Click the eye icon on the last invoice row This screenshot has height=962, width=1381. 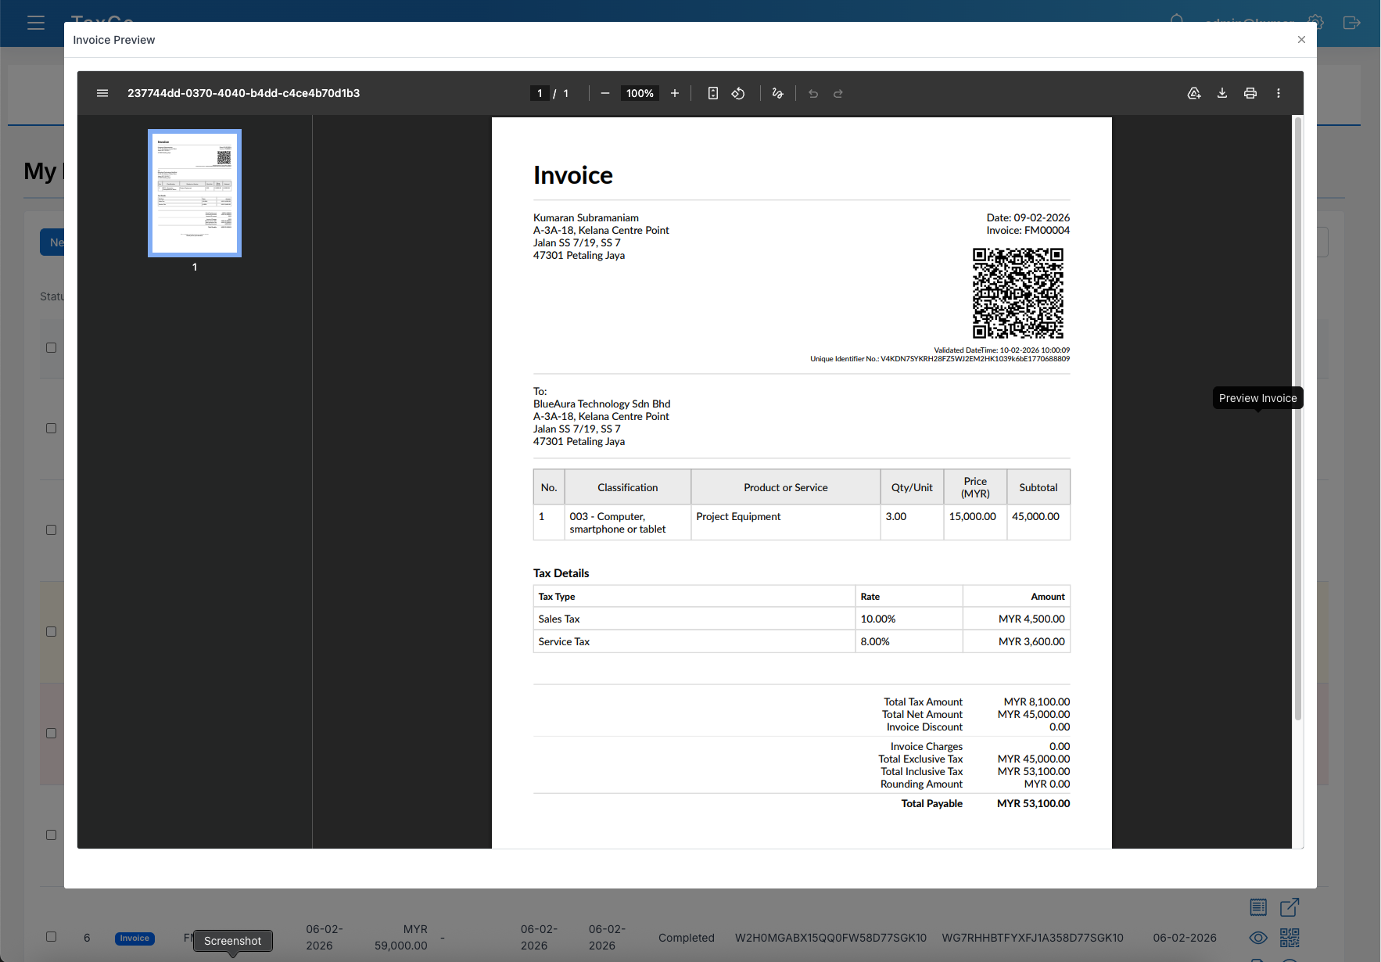1258,938
